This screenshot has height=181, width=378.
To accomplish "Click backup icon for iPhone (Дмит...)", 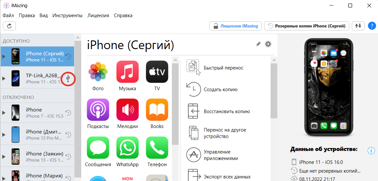I will (69, 134).
